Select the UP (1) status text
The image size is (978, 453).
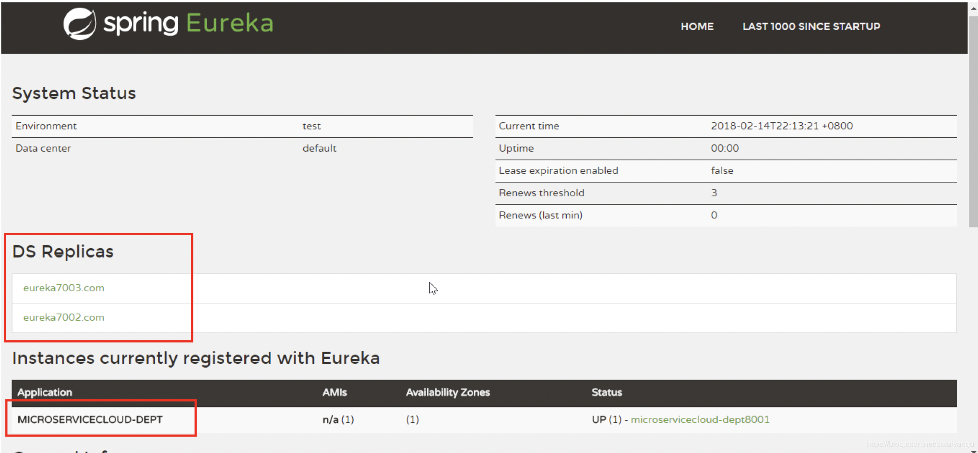pyautogui.click(x=607, y=419)
